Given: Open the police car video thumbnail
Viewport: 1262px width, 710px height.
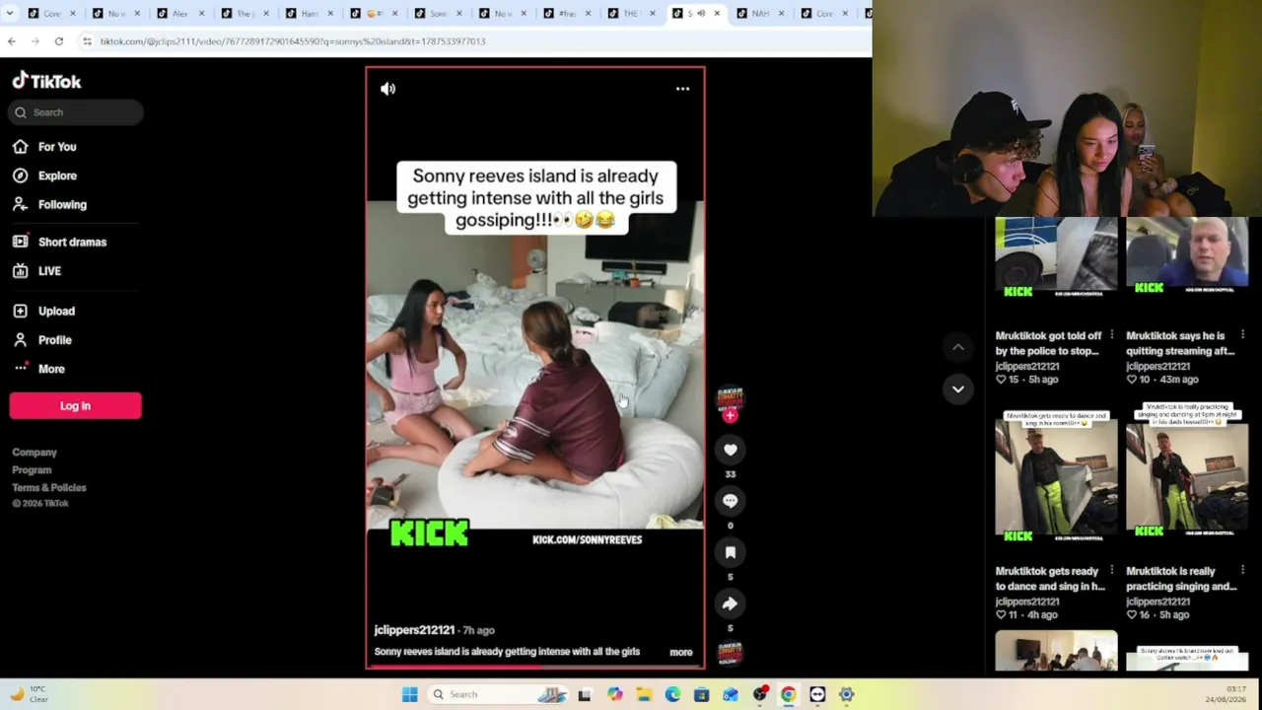Looking at the screenshot, I should pos(1056,258).
